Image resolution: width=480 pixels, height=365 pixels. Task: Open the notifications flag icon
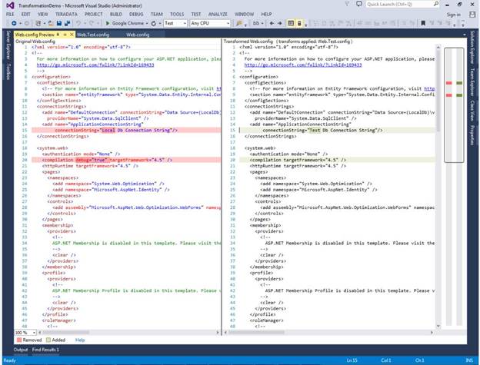coord(347,5)
